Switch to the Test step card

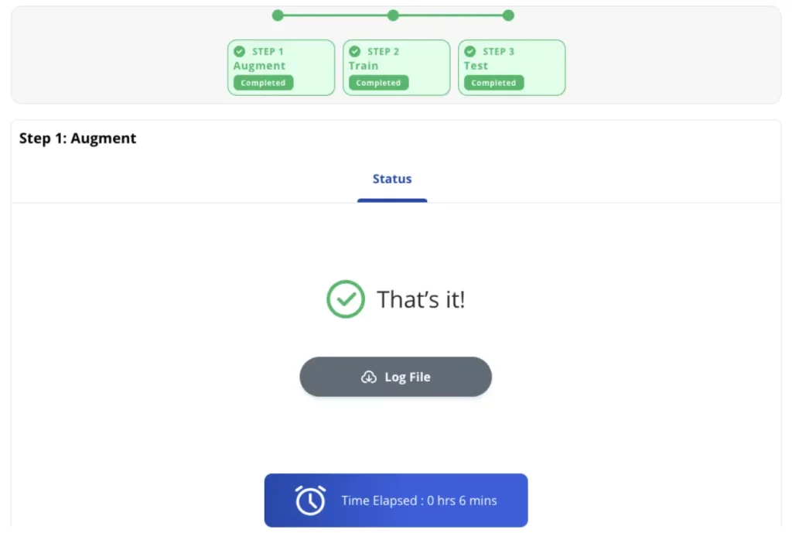pos(511,67)
